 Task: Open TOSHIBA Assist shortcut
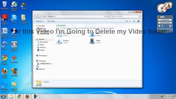point(14,33)
